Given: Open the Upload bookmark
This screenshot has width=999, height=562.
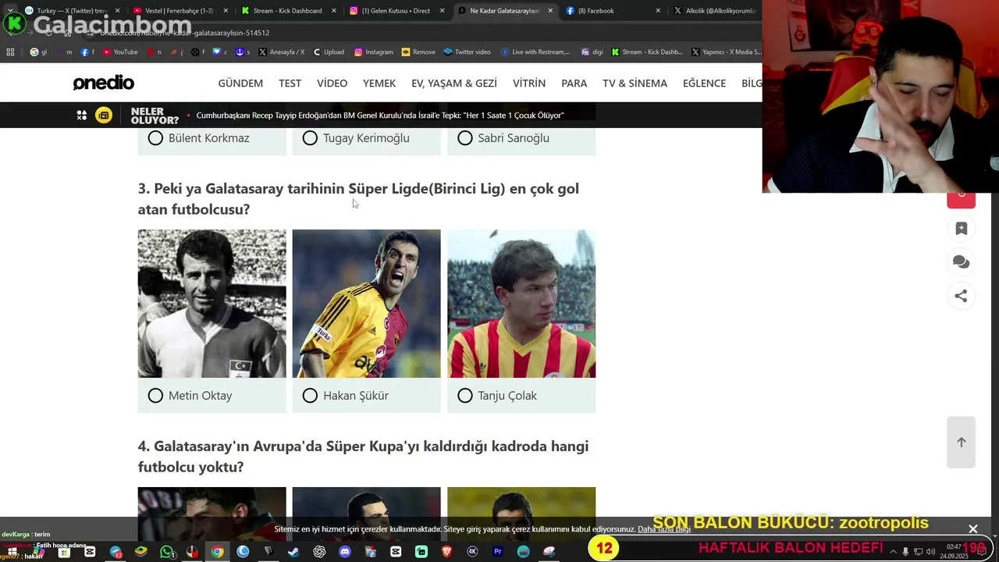Looking at the screenshot, I should click(x=329, y=52).
